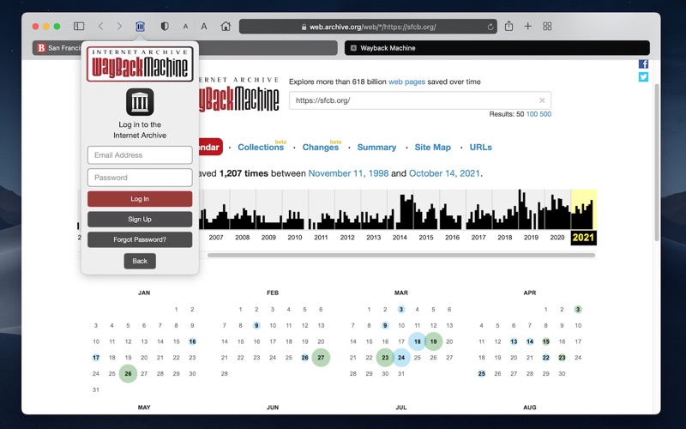Screen dimensions: 686x429
Task: Open the January 26 snapshot
Action: 128,374
